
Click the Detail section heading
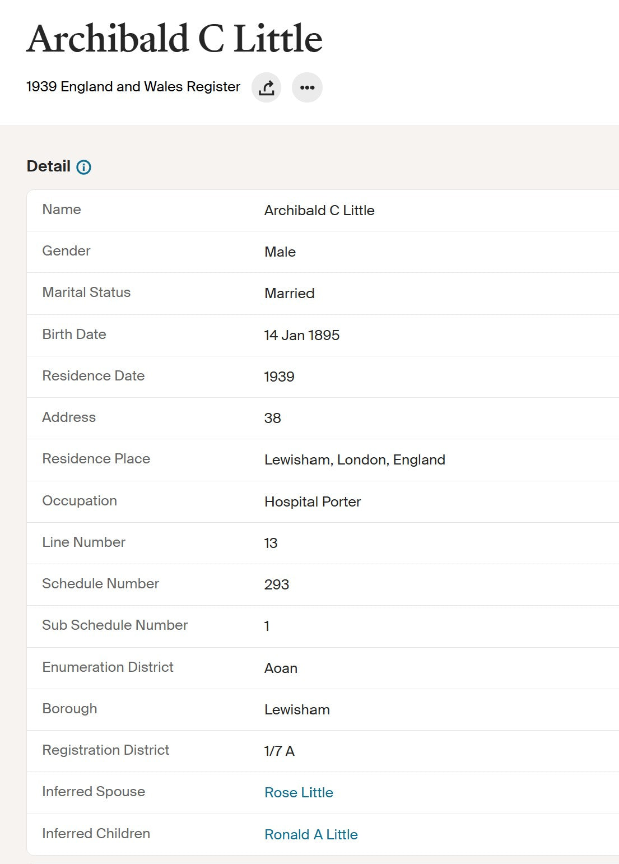[x=49, y=166]
